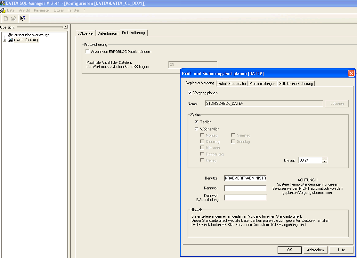
Task: Click the application icon in the menu bar
Action: point(3,10)
